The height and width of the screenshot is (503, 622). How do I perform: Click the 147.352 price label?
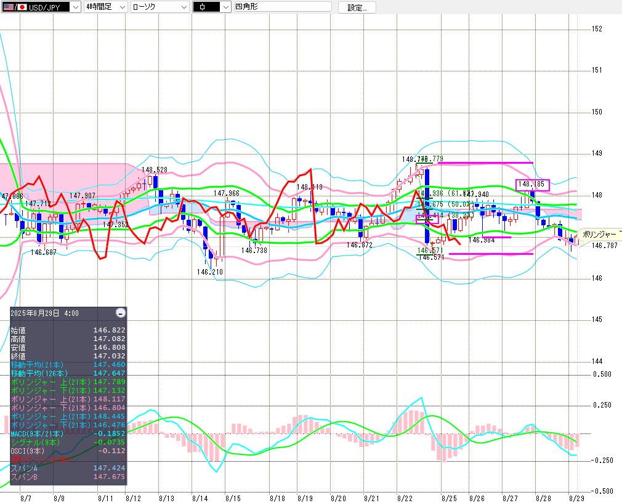click(115, 225)
